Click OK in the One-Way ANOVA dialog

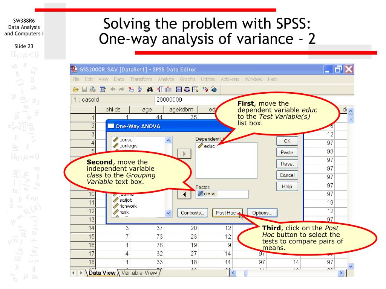click(287, 141)
